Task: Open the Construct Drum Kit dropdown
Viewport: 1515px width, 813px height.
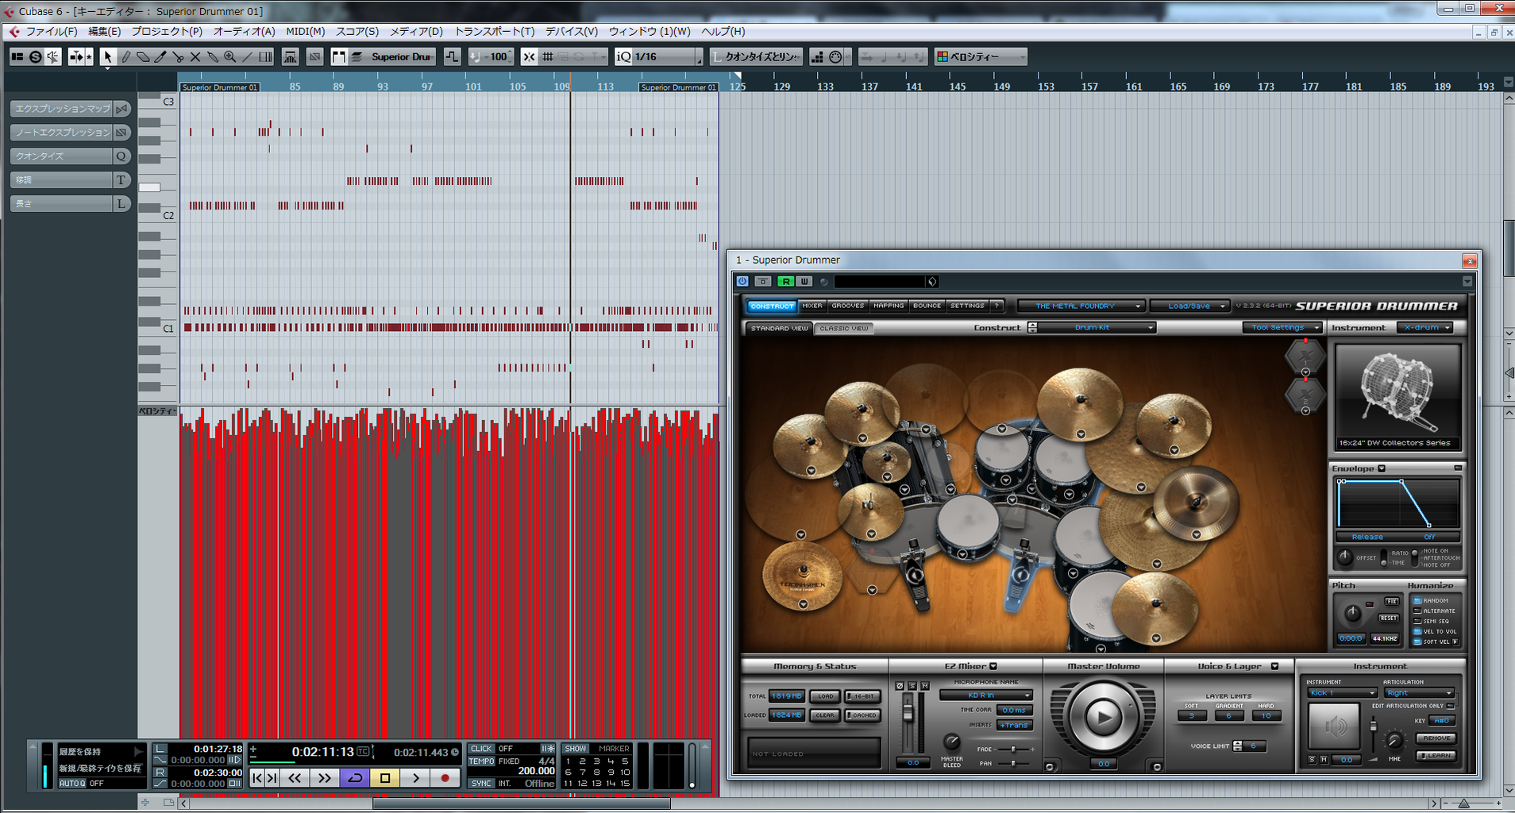Action: pos(1097,327)
